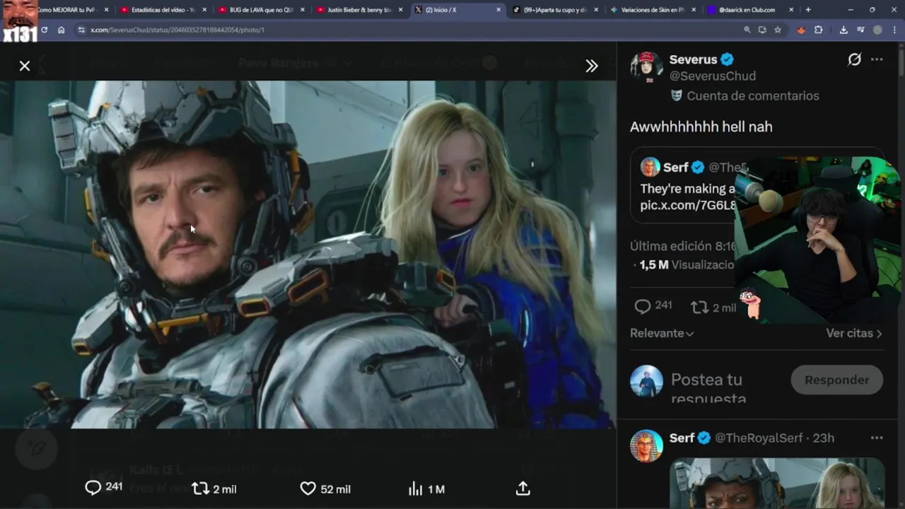Open view analytics icon showing 1 M
The width and height of the screenshot is (905, 509).
(x=416, y=489)
